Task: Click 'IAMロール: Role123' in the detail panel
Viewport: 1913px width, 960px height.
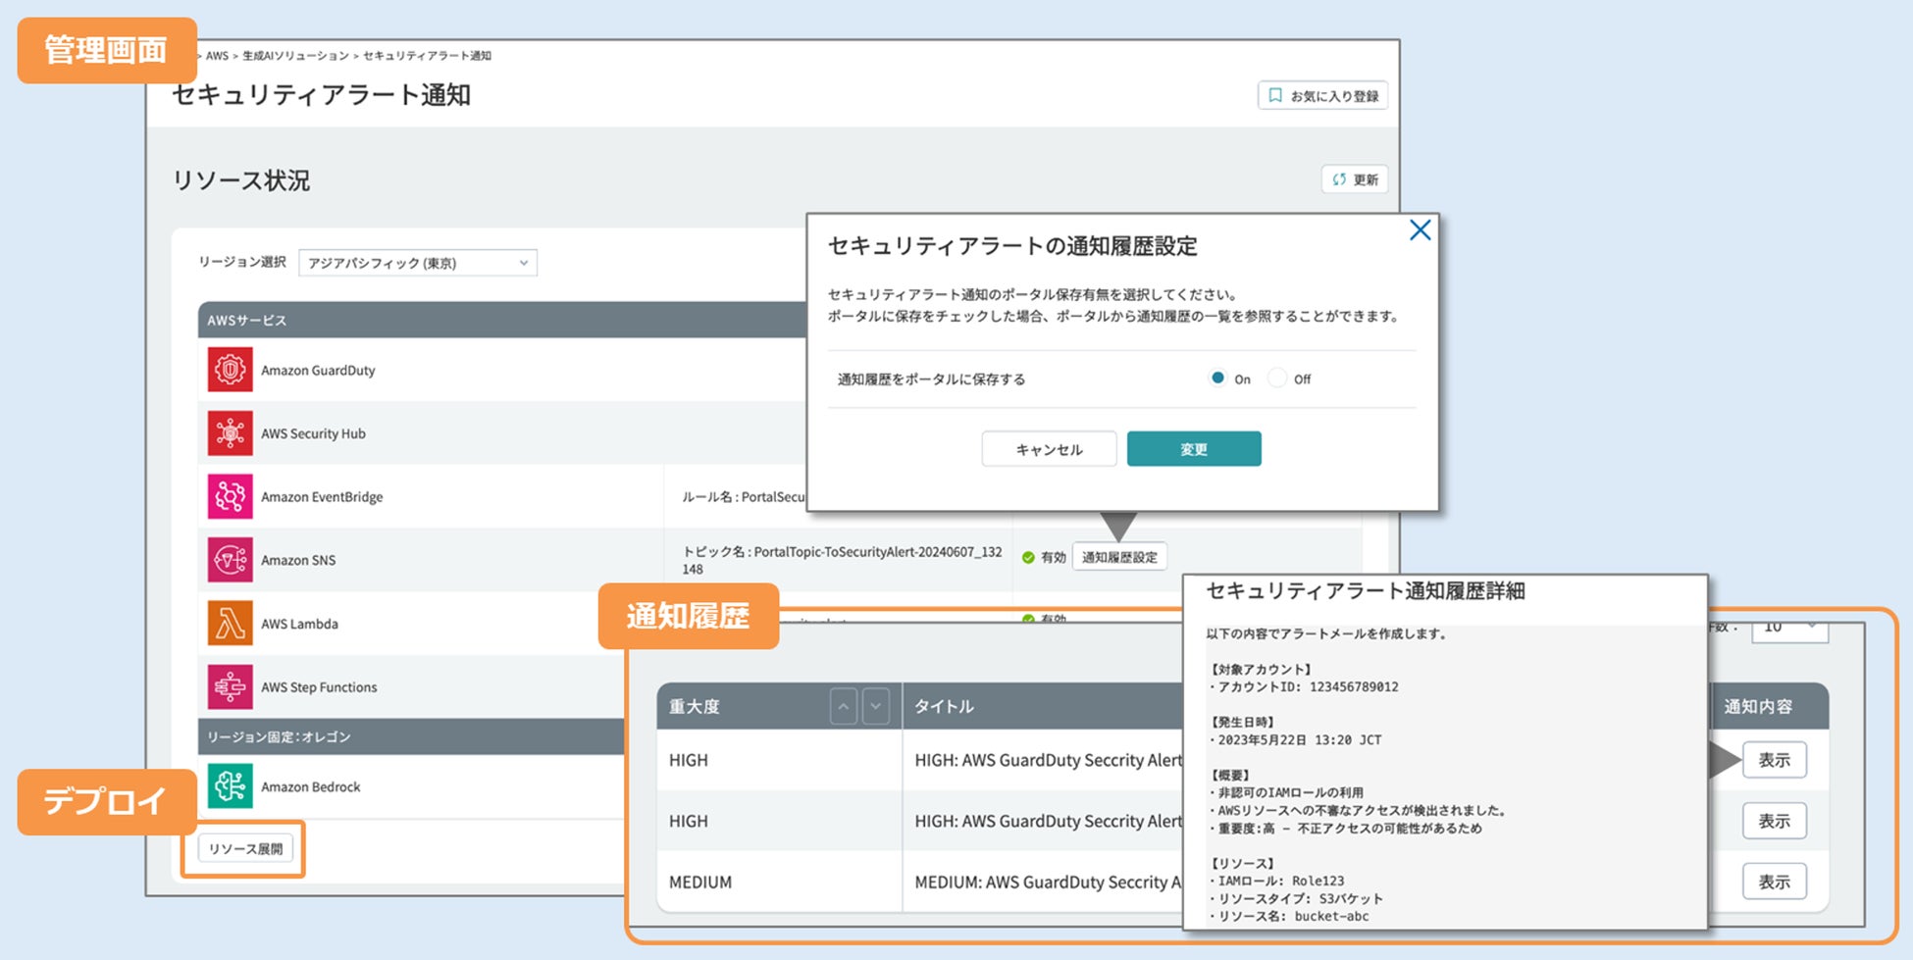Action: pyautogui.click(x=1281, y=881)
